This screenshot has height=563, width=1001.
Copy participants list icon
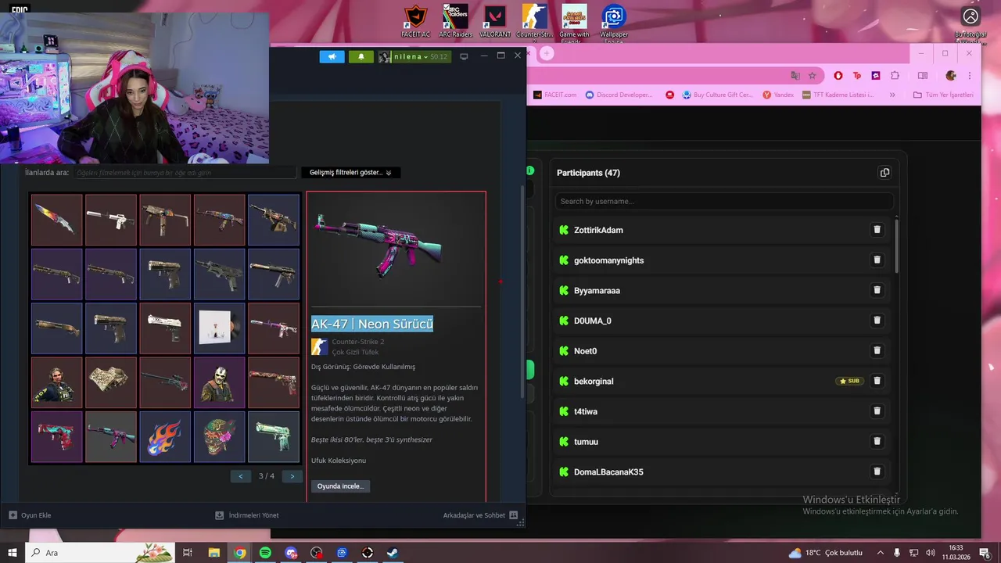(x=884, y=173)
